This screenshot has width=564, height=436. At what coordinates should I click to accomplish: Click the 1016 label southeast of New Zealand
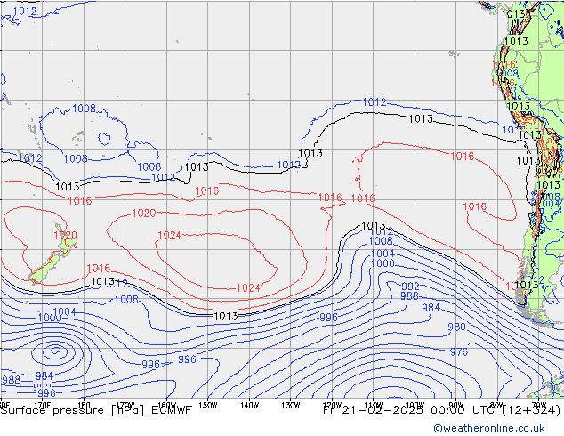(99, 269)
